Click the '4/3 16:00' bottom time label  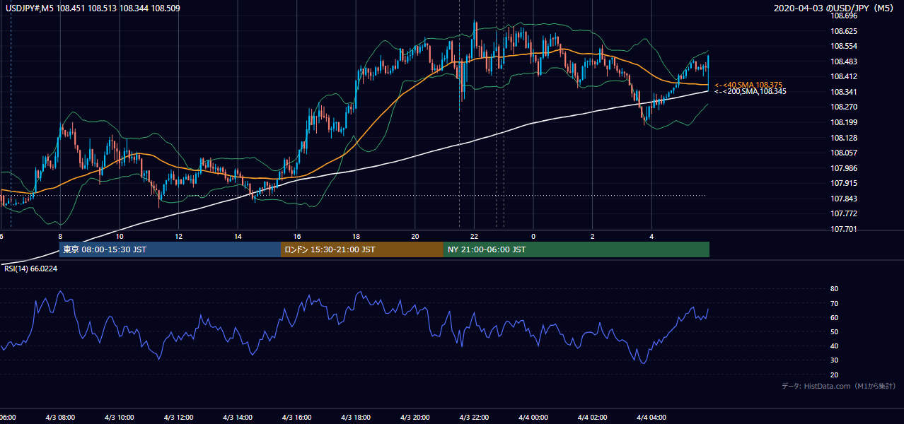click(x=296, y=417)
